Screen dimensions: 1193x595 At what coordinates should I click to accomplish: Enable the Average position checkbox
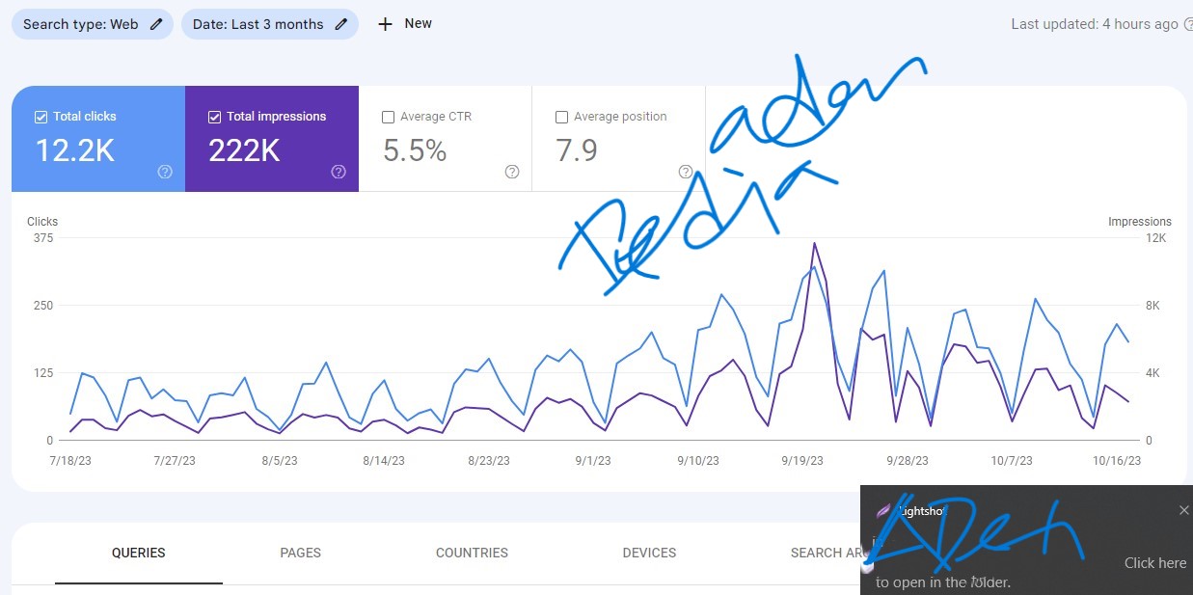(x=561, y=117)
